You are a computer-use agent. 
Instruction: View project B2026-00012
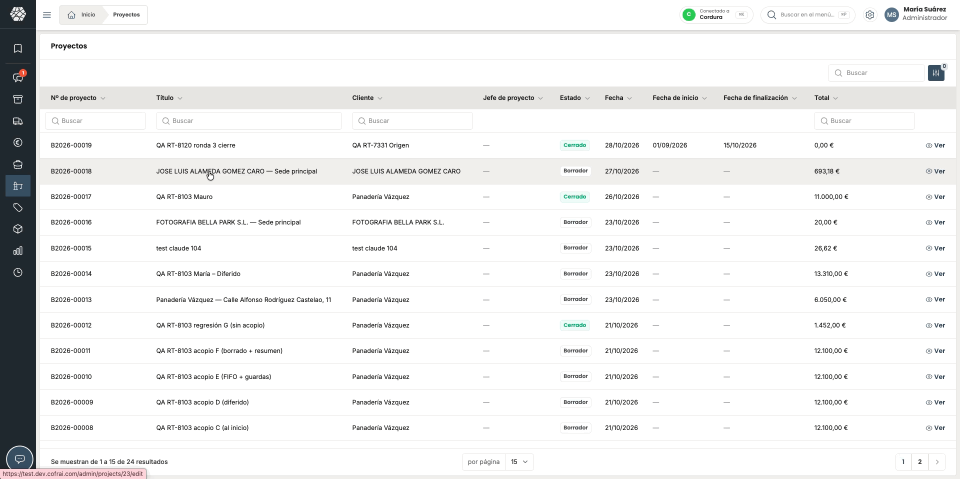(x=935, y=325)
